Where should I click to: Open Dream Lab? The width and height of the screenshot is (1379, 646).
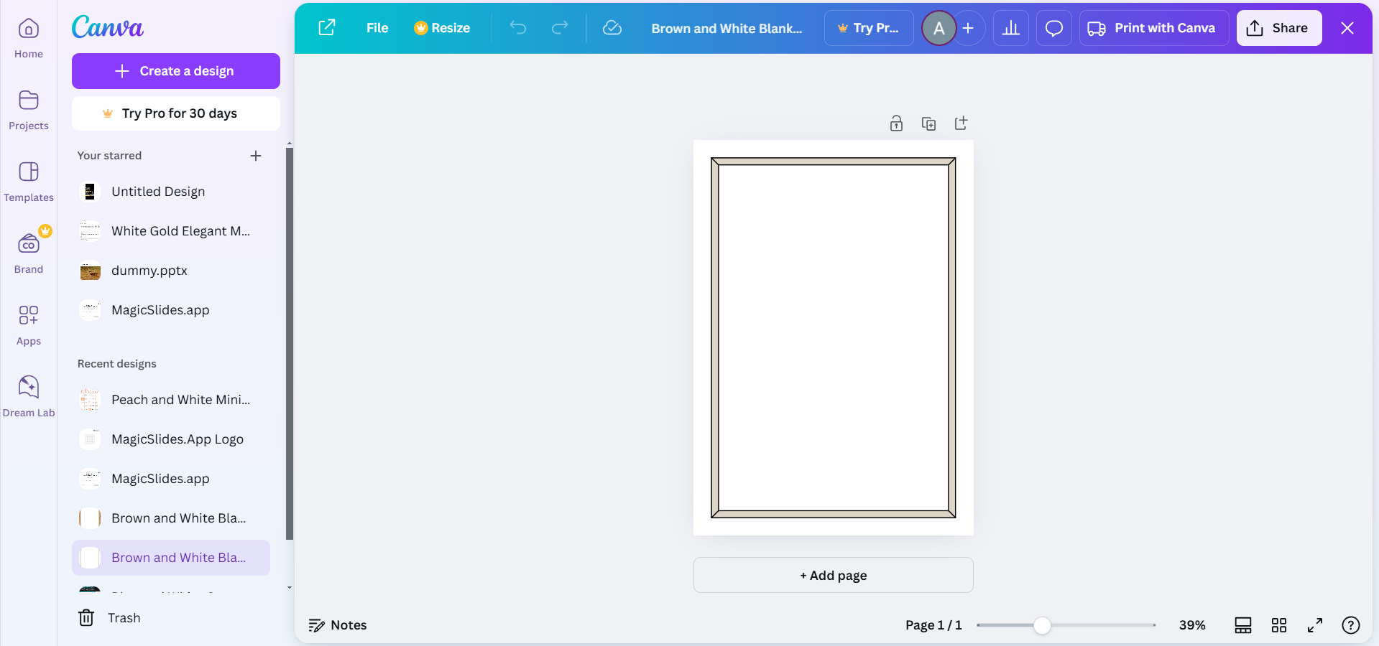(x=29, y=398)
